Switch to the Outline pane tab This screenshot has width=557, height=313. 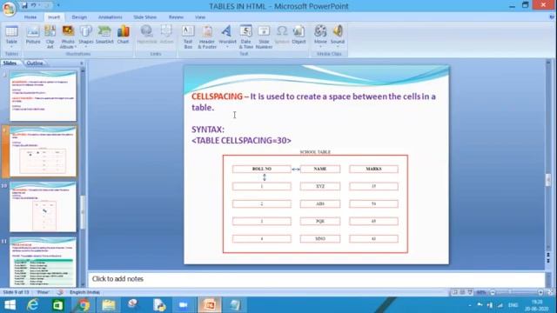pyautogui.click(x=35, y=63)
